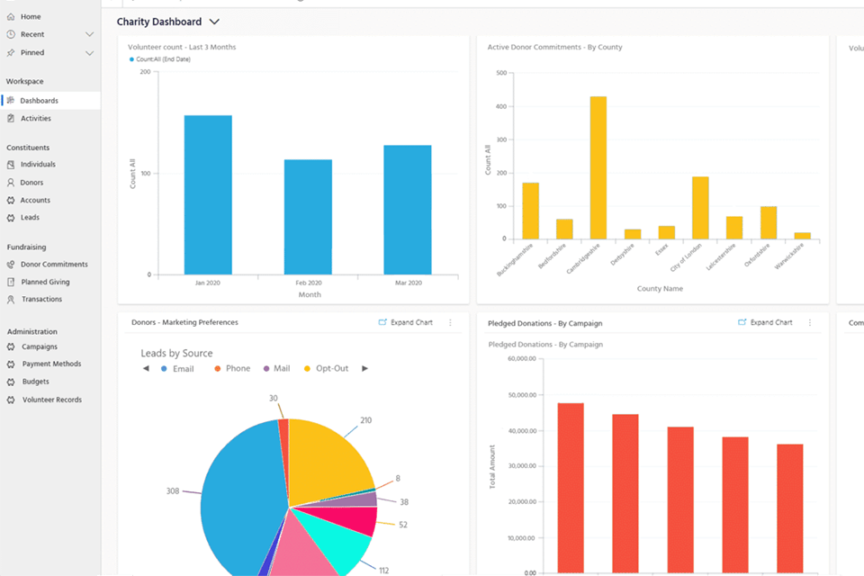Open Activities in the Workspace menu
The image size is (864, 576).
(36, 119)
